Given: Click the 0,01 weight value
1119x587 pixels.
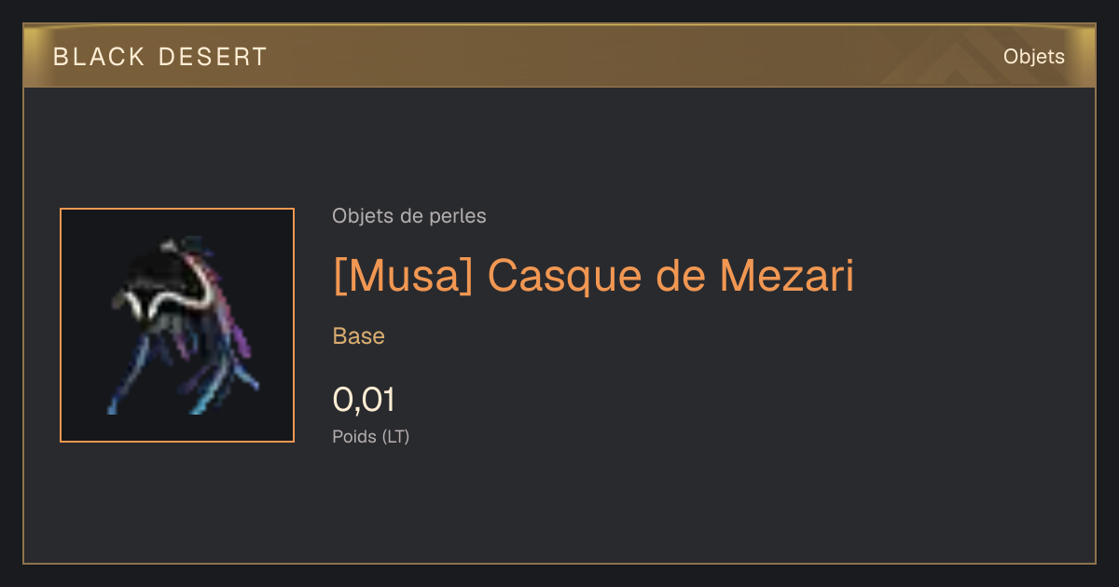Looking at the screenshot, I should (x=364, y=400).
